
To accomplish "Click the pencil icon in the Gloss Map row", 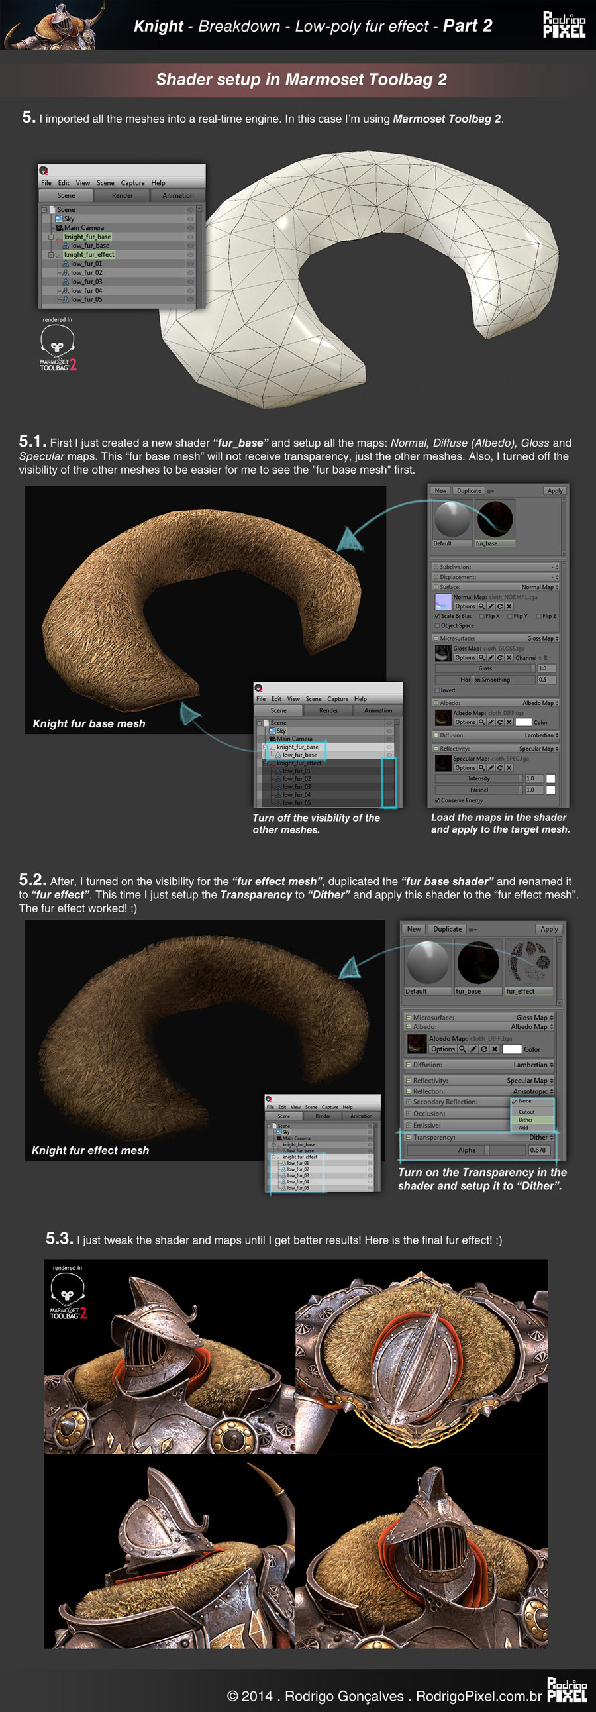I will pos(491,657).
